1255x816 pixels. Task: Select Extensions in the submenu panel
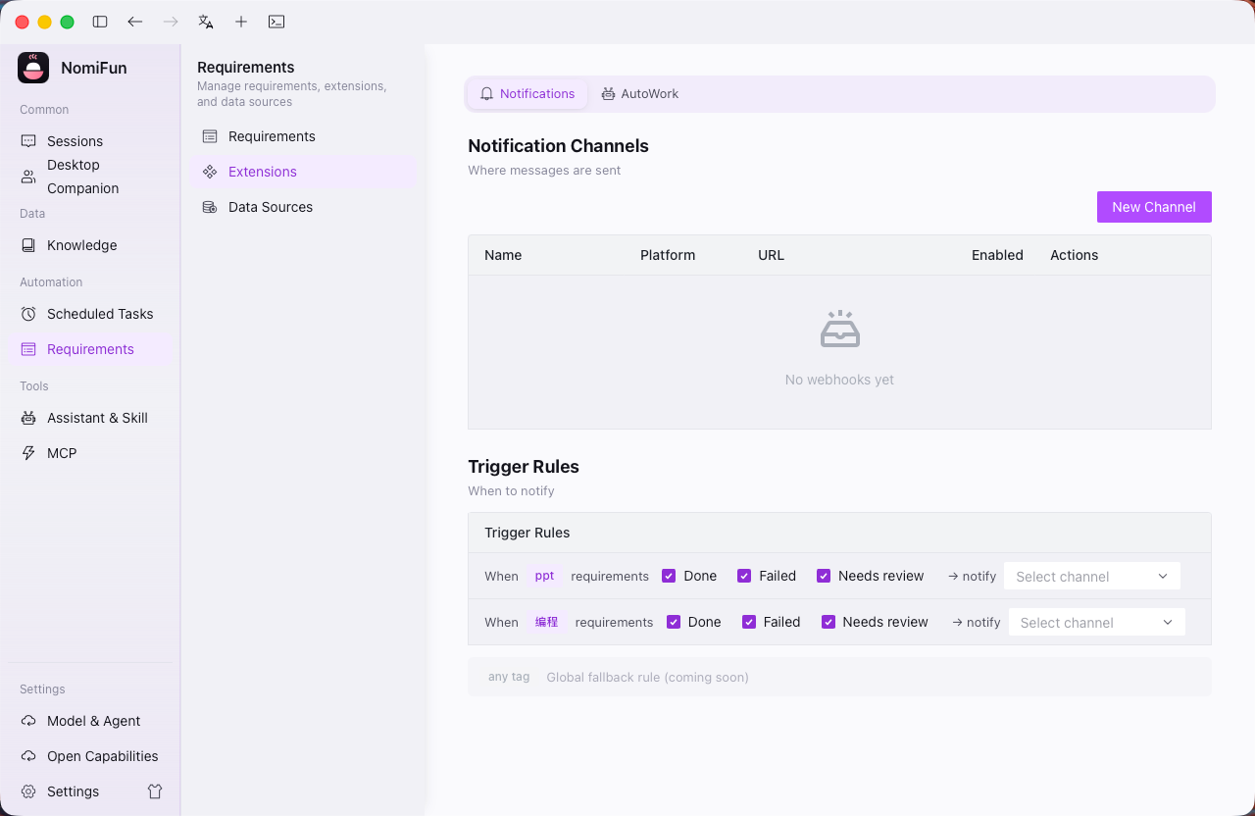click(304, 172)
